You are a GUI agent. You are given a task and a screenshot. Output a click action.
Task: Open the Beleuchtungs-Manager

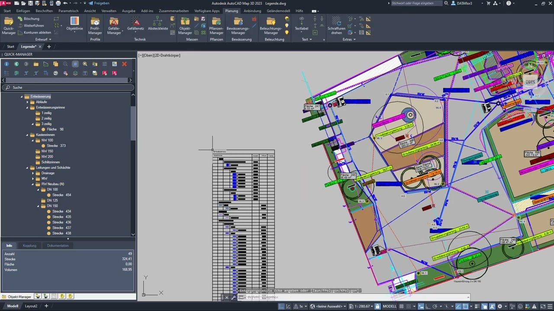coord(271,26)
